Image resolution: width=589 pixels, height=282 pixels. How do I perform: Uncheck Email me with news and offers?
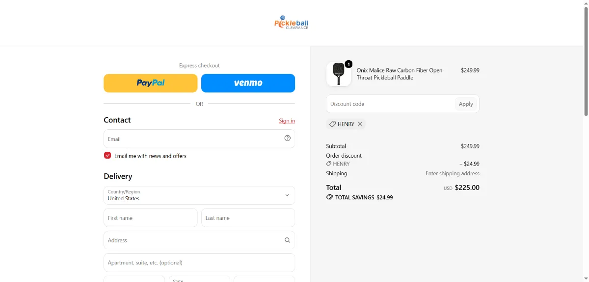point(107,156)
